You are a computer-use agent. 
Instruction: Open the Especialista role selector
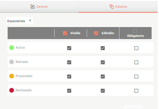coord(20,21)
